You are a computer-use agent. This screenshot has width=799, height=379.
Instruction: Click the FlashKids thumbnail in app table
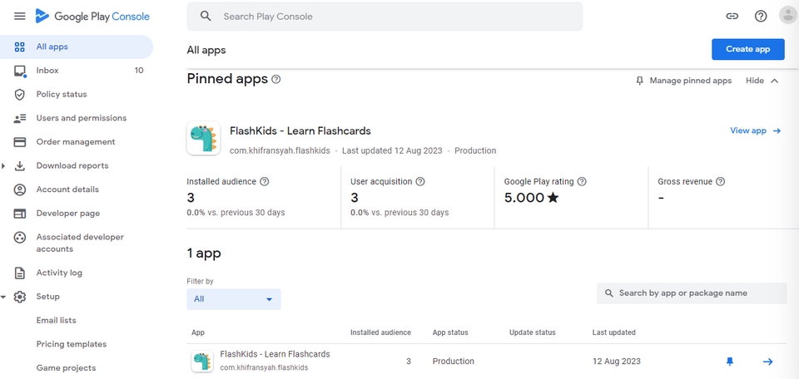[x=202, y=362]
